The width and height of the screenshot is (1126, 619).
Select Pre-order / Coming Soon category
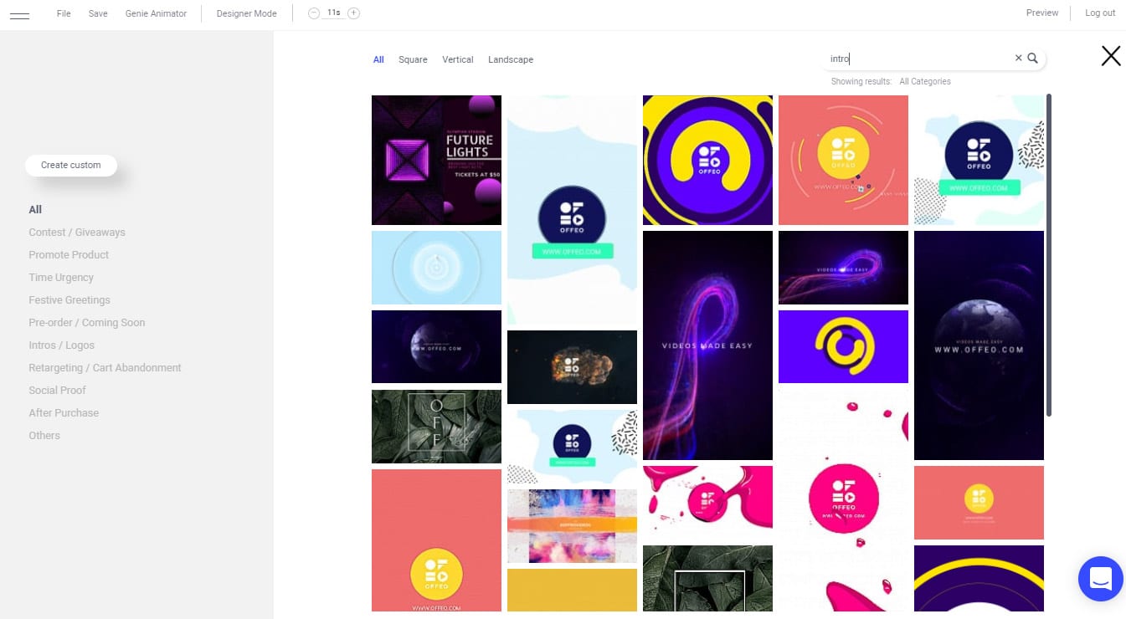tap(87, 322)
